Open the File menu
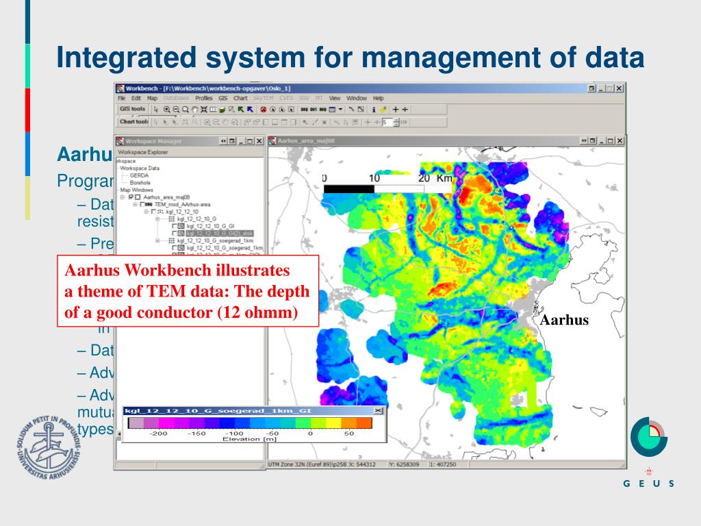This screenshot has width=701, height=526. click(121, 98)
